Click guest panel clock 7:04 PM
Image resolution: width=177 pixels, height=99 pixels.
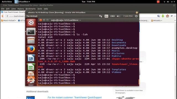click(128, 16)
